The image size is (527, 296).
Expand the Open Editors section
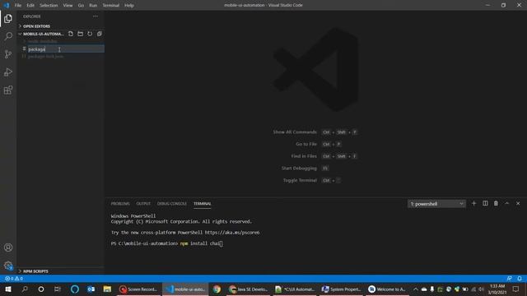[60, 26]
